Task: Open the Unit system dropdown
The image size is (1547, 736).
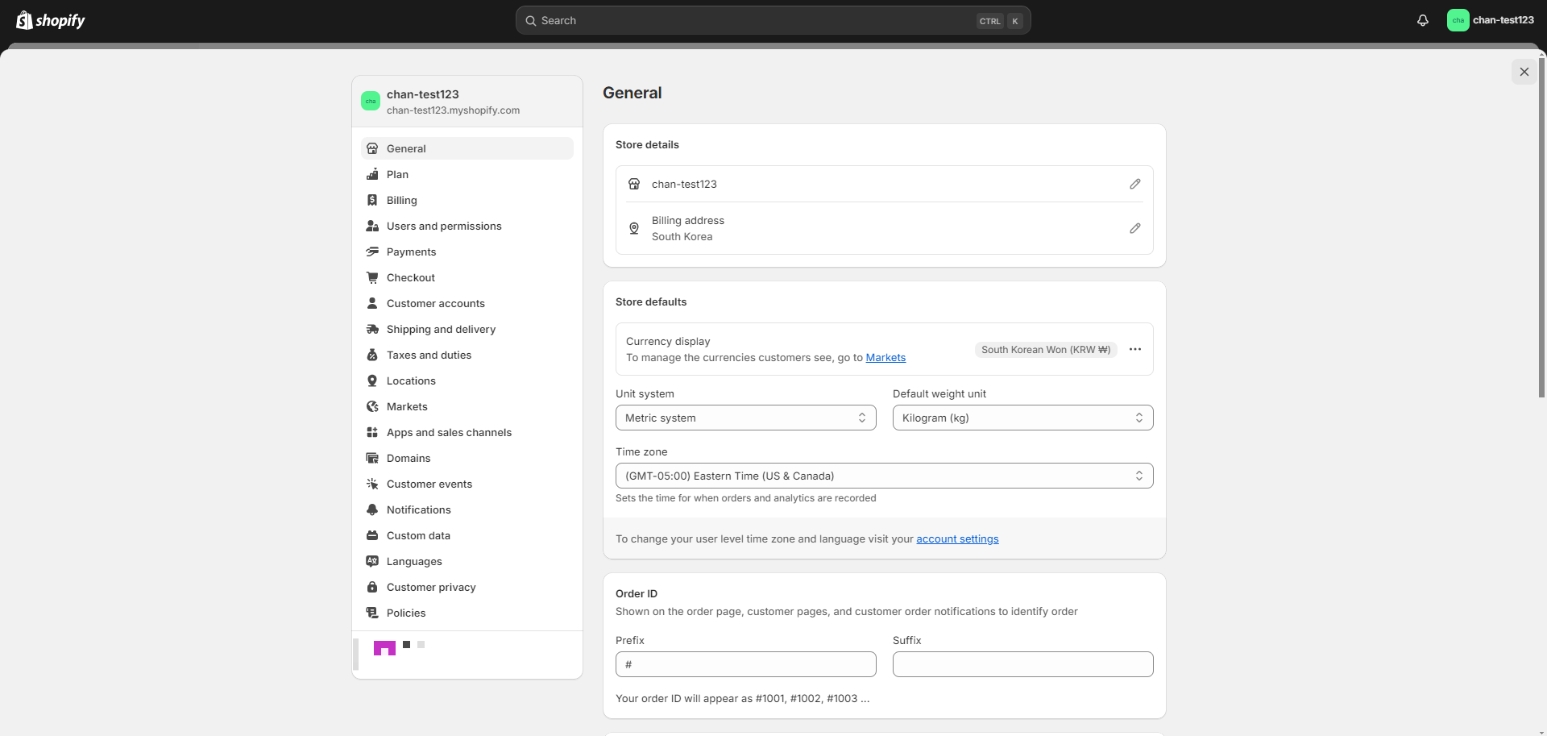Action: [745, 418]
